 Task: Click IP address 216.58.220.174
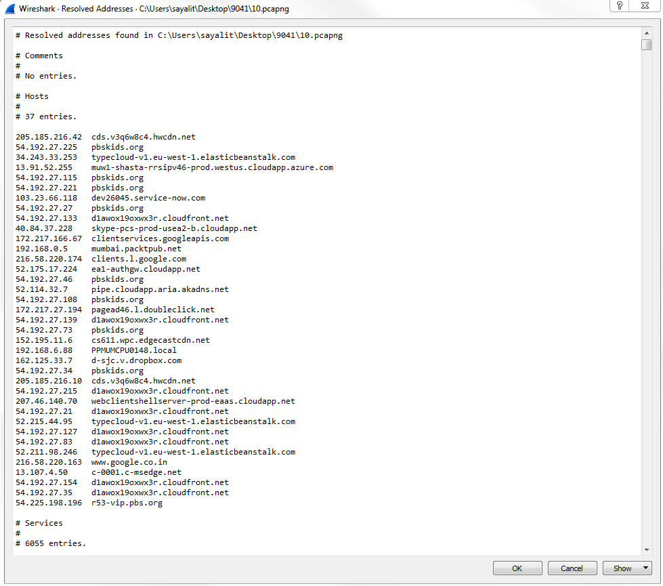coord(49,259)
